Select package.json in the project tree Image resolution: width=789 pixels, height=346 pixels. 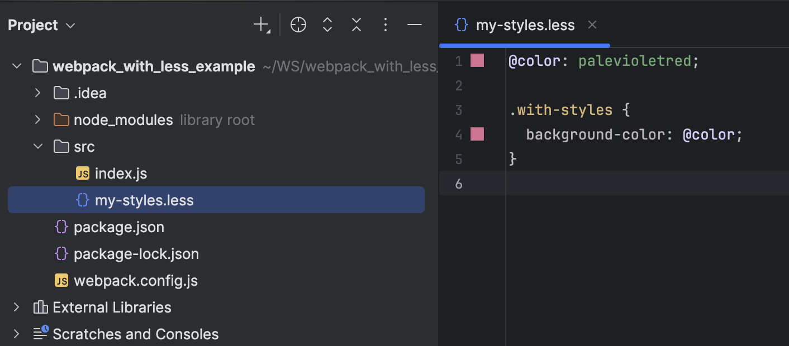(x=118, y=227)
